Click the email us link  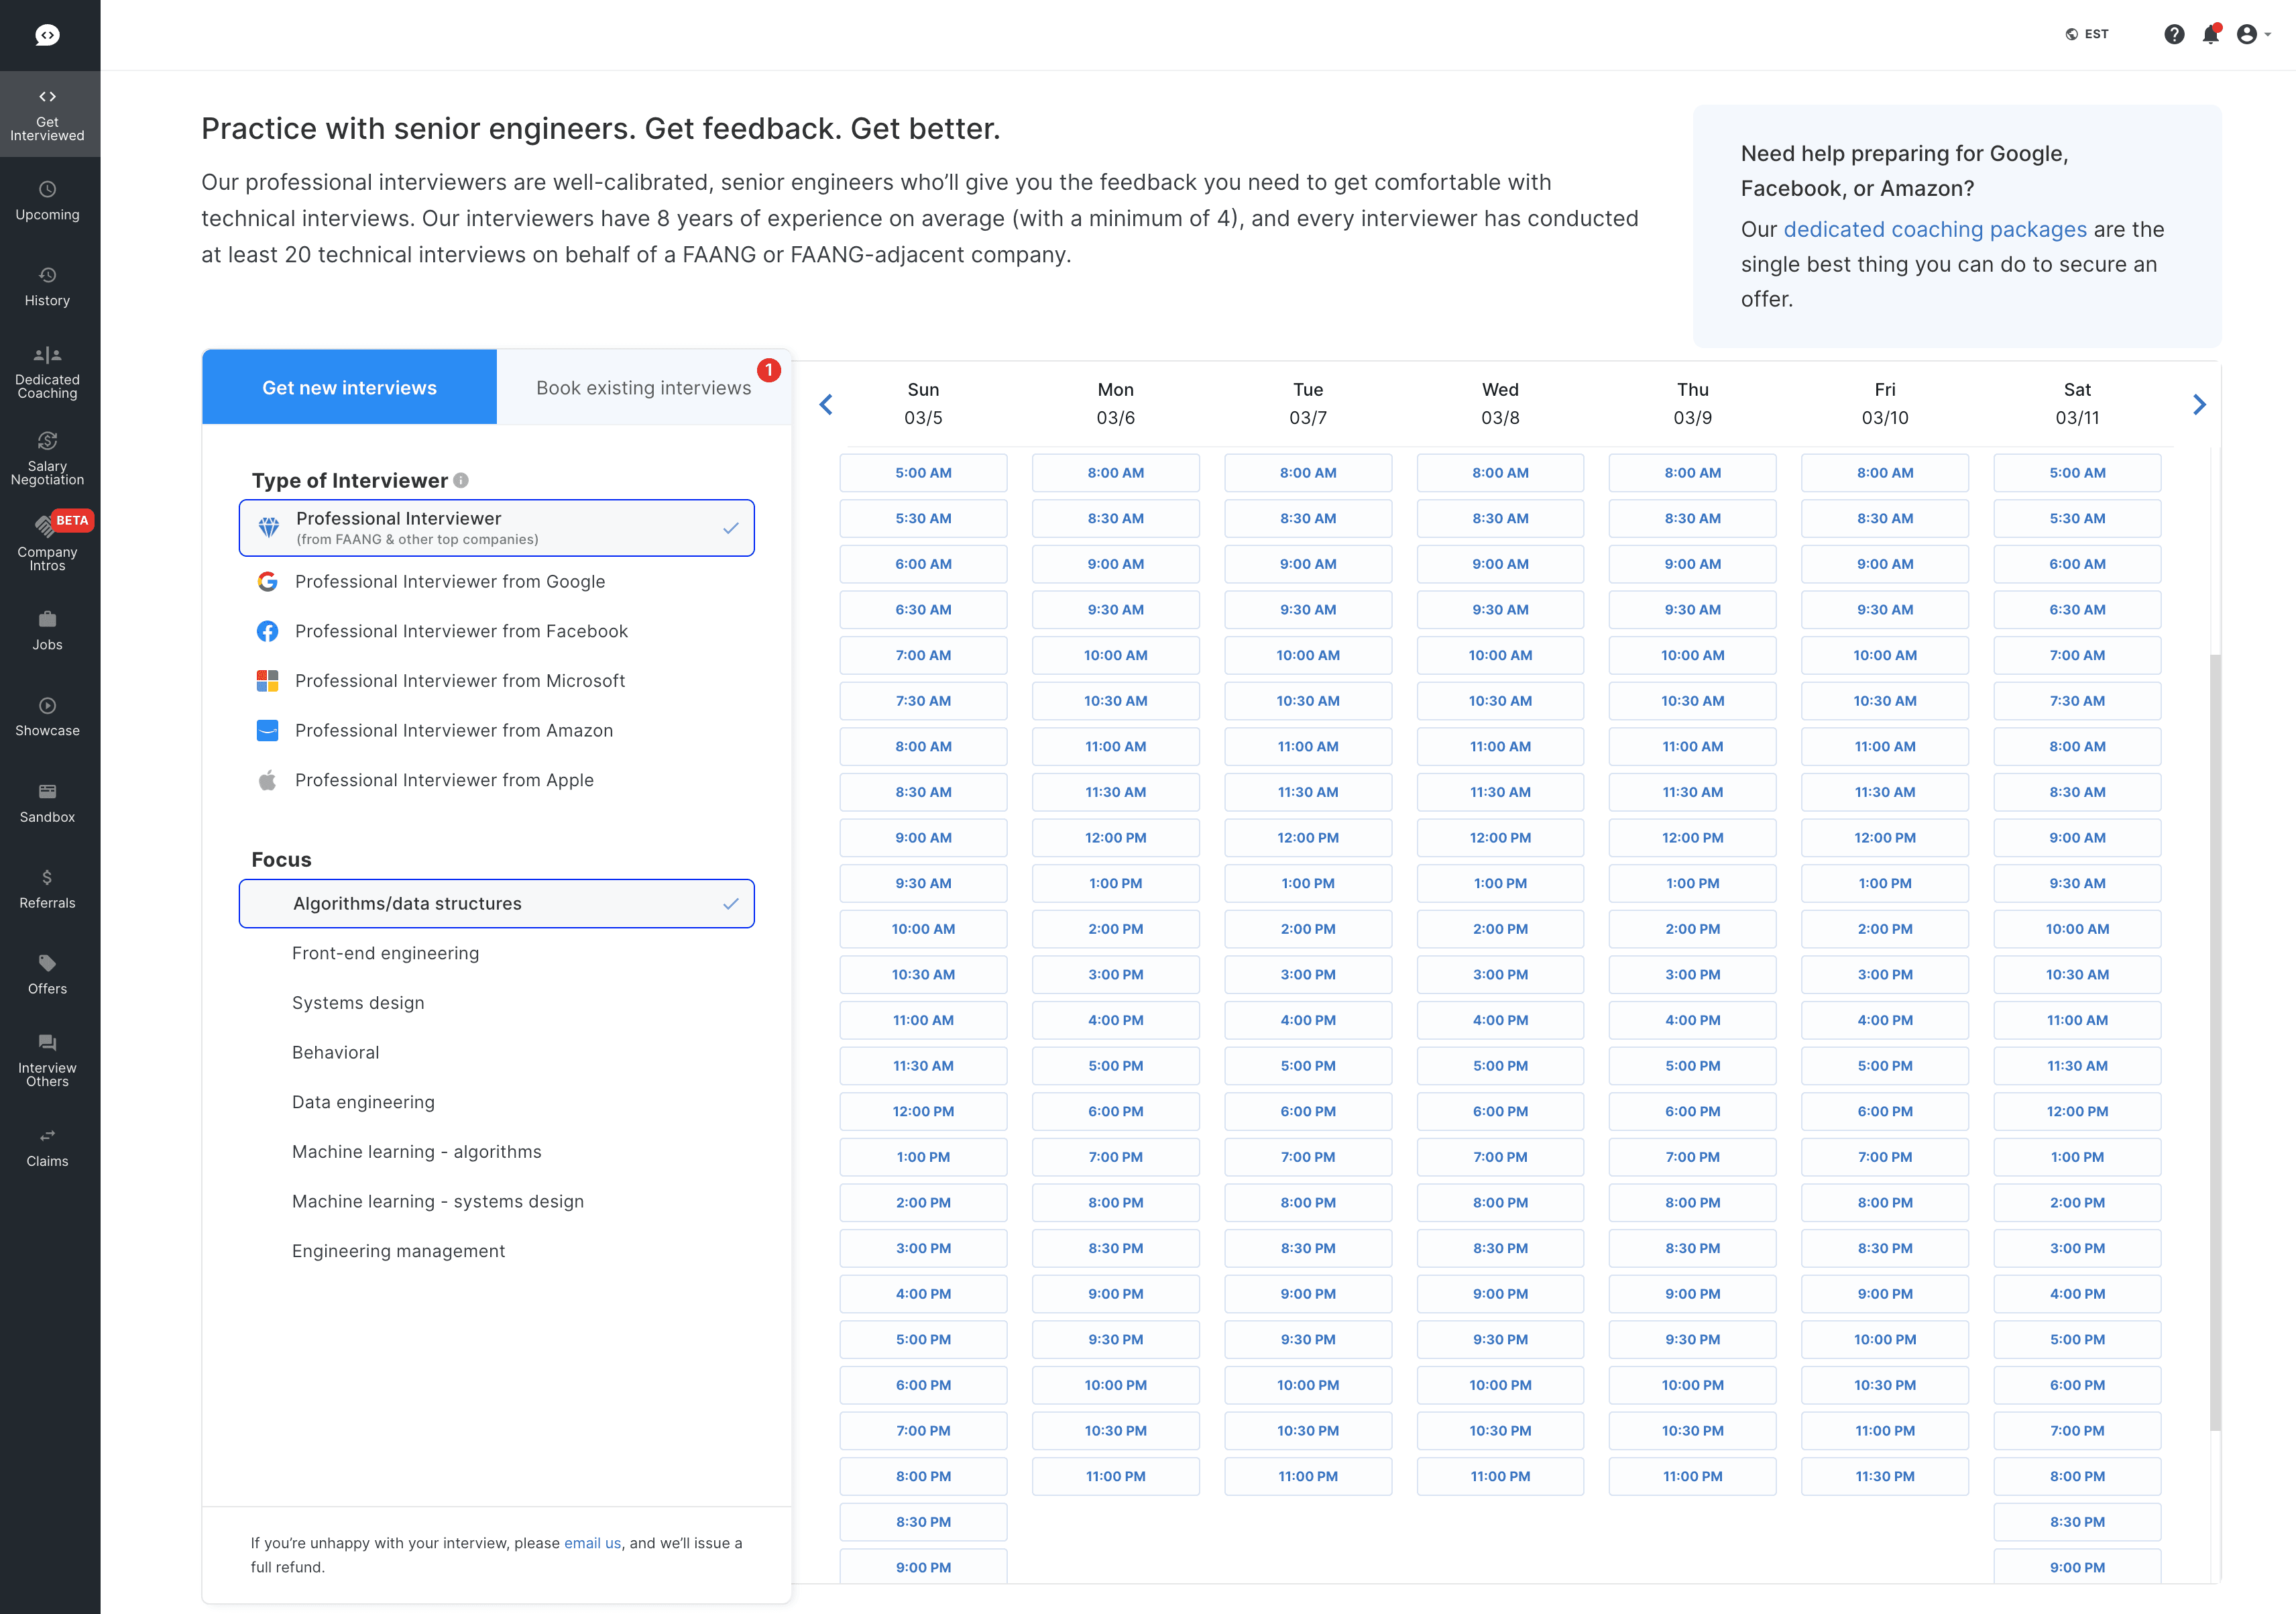[x=592, y=1543]
